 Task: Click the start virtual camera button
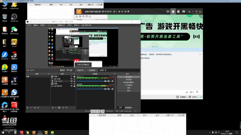[x=129, y=82]
